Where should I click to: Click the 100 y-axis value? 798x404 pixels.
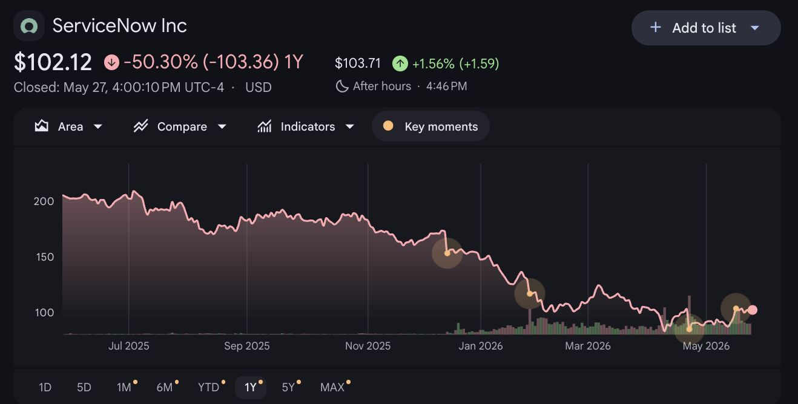[x=44, y=313]
